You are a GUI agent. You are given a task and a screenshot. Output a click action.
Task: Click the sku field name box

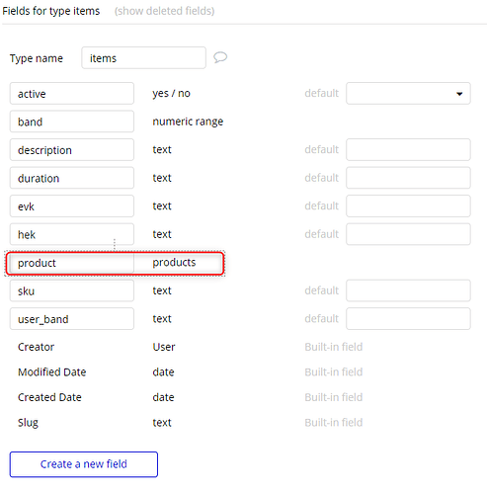[72, 290]
